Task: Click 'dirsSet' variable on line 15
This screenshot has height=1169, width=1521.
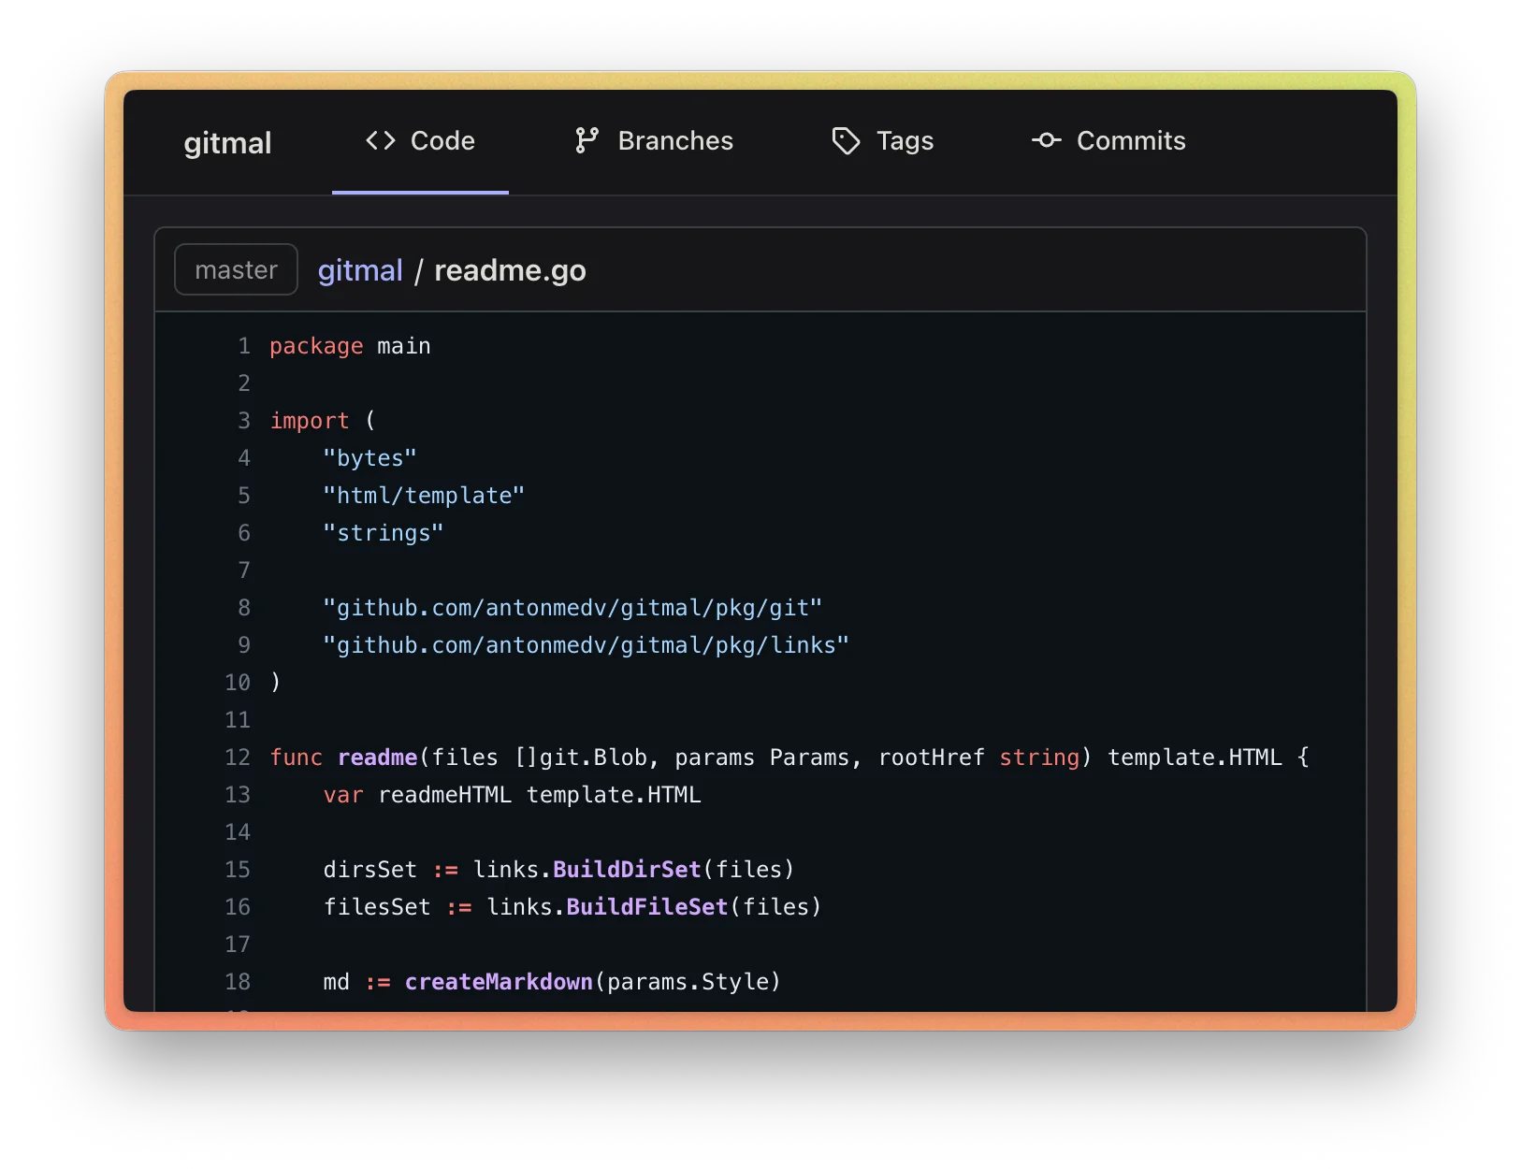Action: point(369,870)
